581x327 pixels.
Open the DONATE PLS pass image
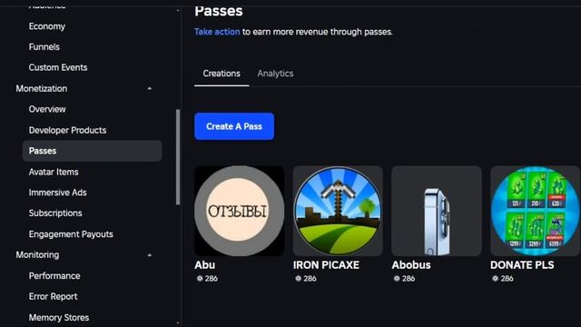[535, 211]
